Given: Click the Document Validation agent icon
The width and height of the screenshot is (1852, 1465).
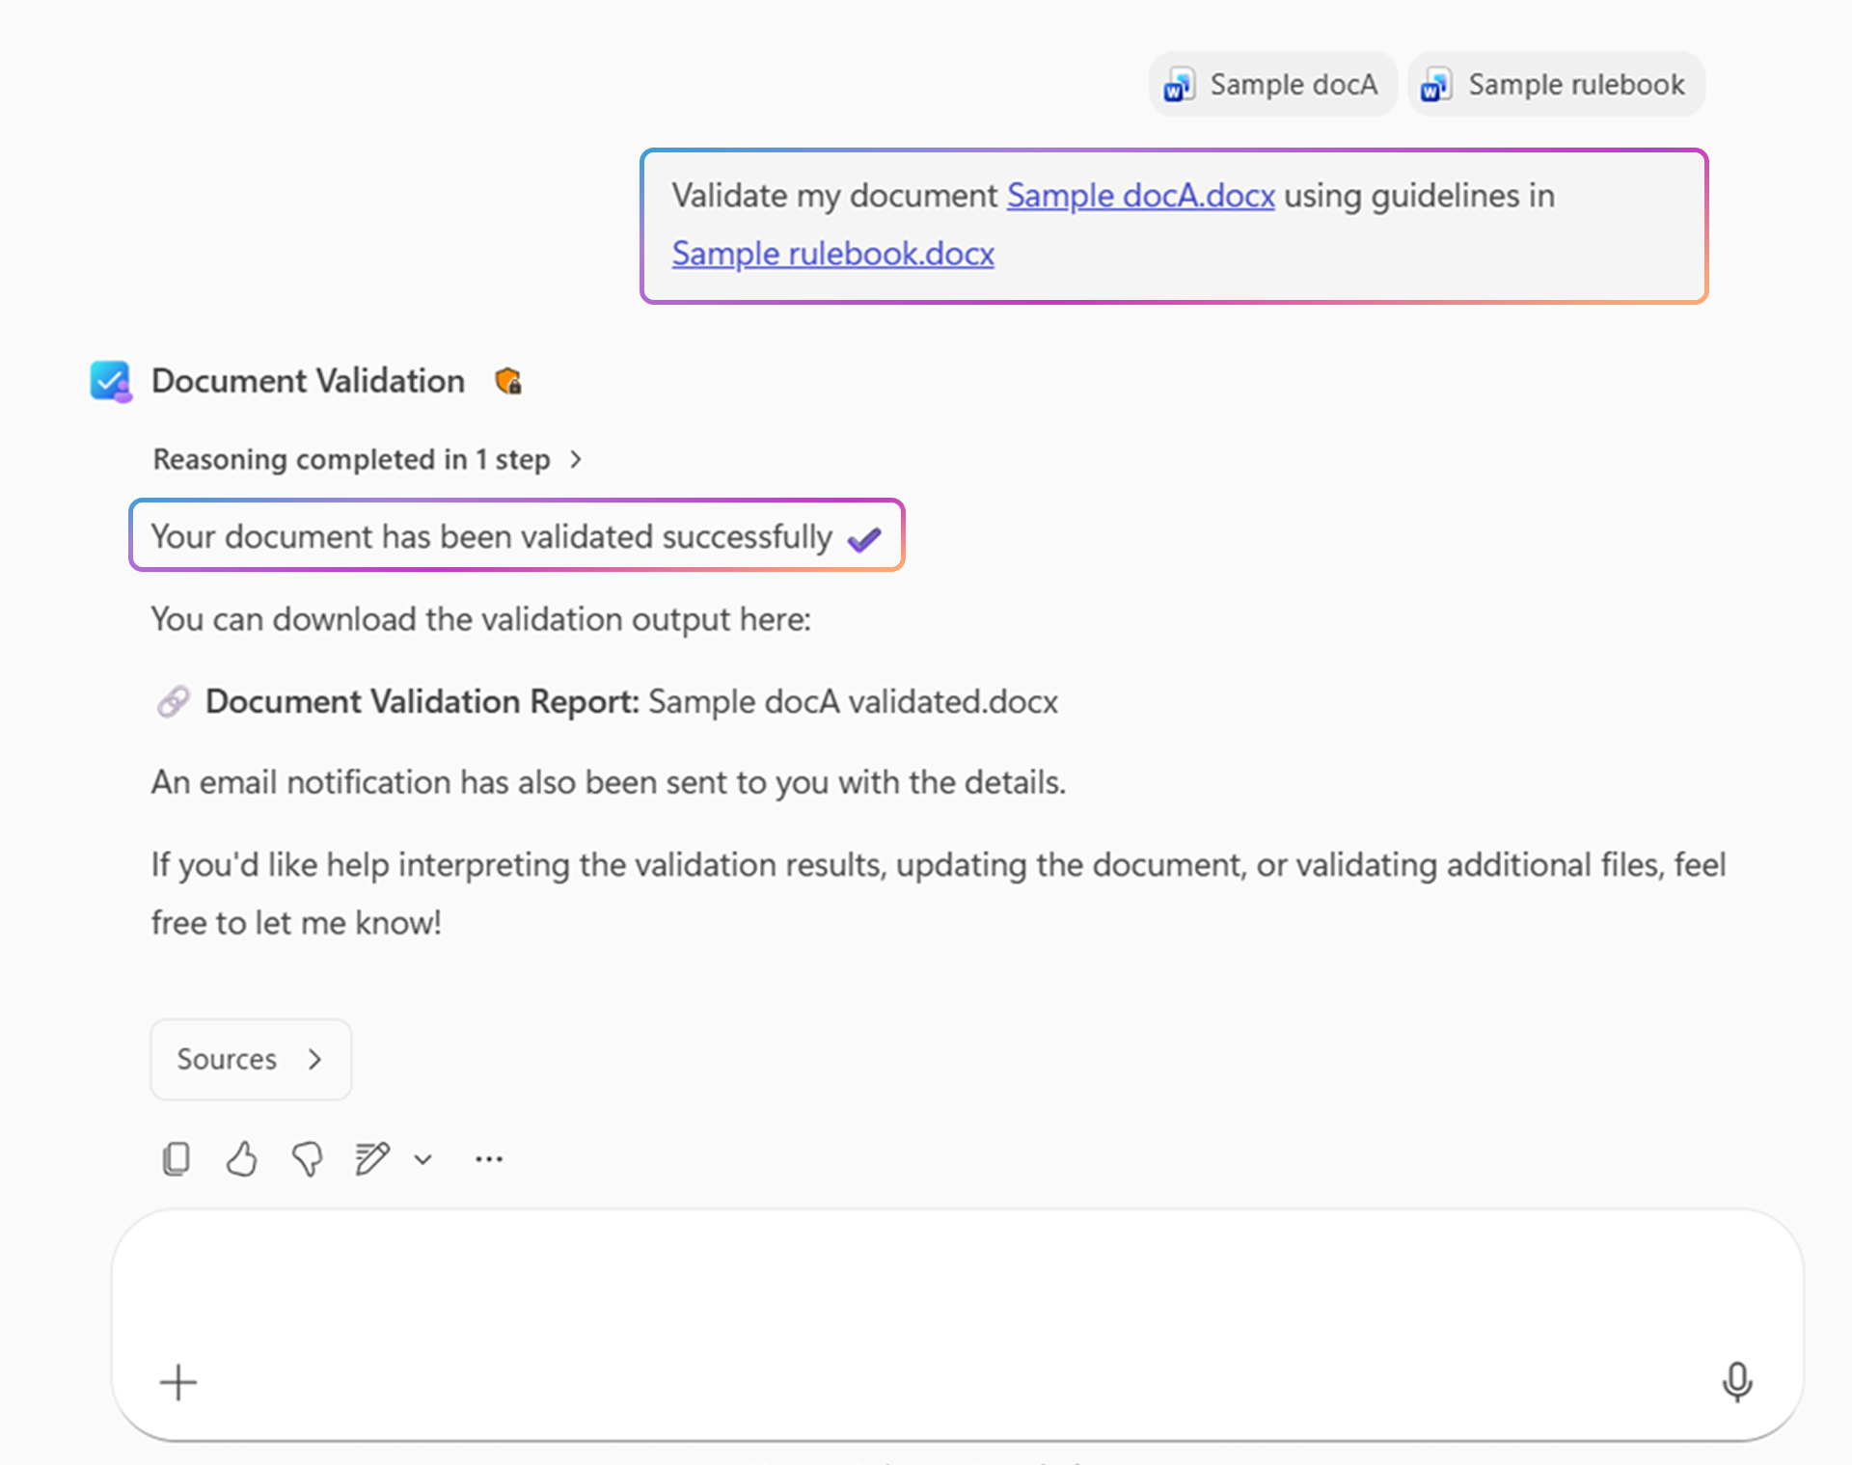Looking at the screenshot, I should coord(111,381).
